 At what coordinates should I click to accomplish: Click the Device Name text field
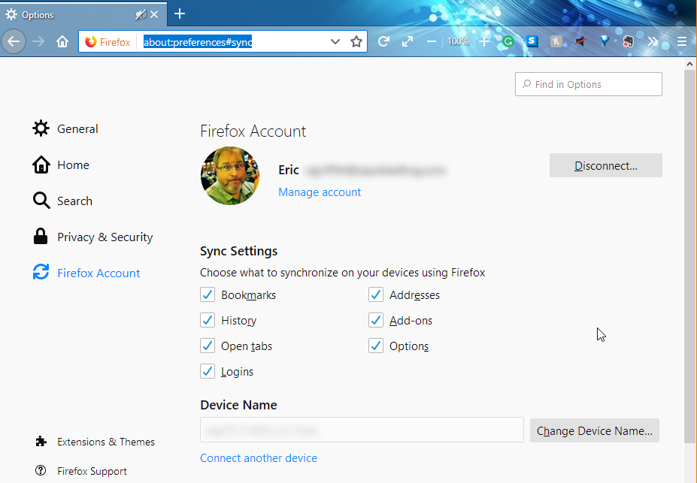pos(362,430)
